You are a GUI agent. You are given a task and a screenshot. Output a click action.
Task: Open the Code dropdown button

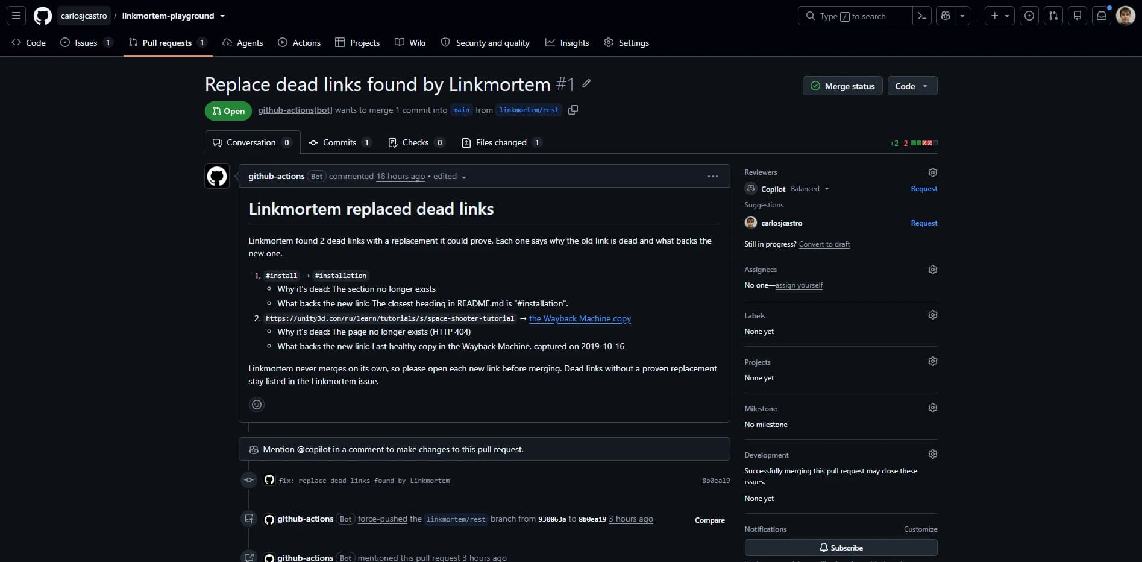tap(912, 86)
